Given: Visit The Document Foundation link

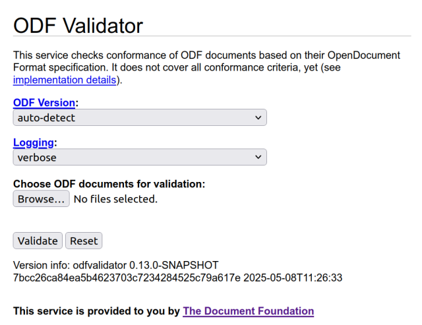Looking at the screenshot, I should pyautogui.click(x=248, y=311).
